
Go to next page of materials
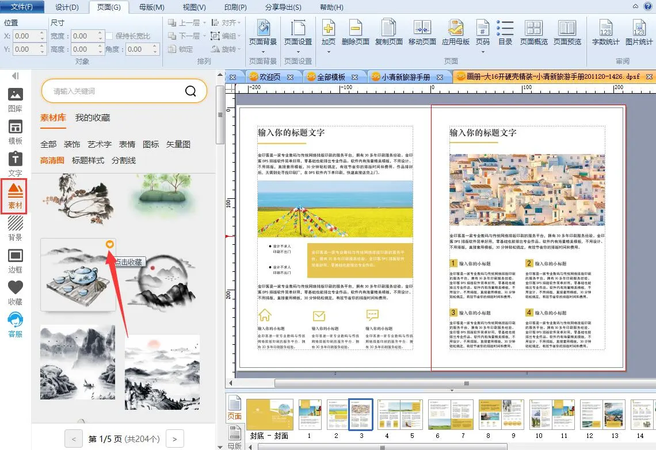point(175,439)
